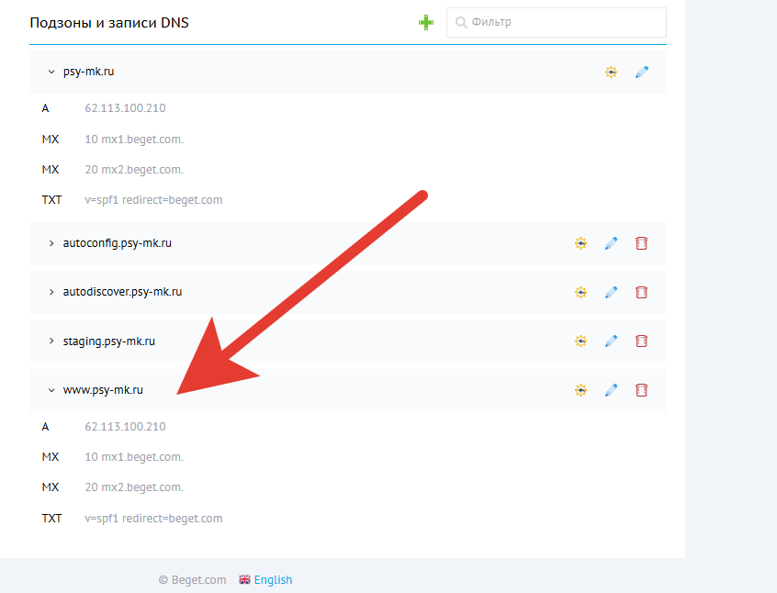
Task: Click the pencil icon for autoconfig.psy-mk.ru
Action: point(611,243)
